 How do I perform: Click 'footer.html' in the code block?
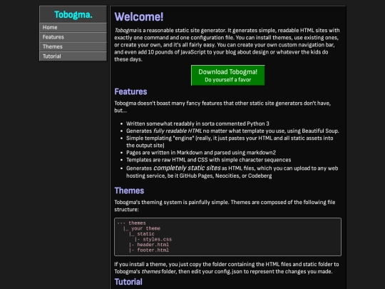[153, 250]
